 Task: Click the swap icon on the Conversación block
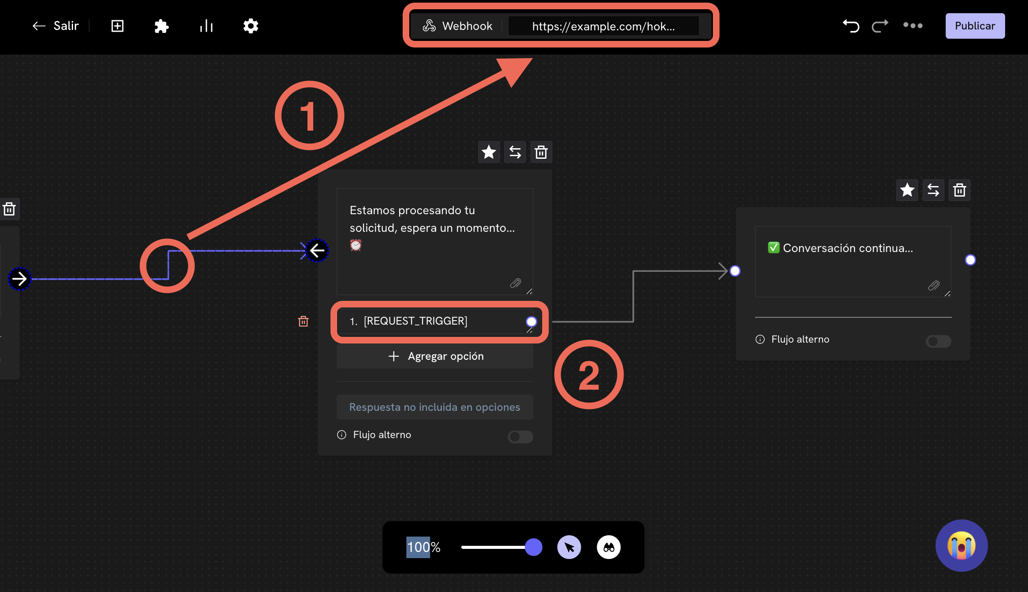coord(933,190)
